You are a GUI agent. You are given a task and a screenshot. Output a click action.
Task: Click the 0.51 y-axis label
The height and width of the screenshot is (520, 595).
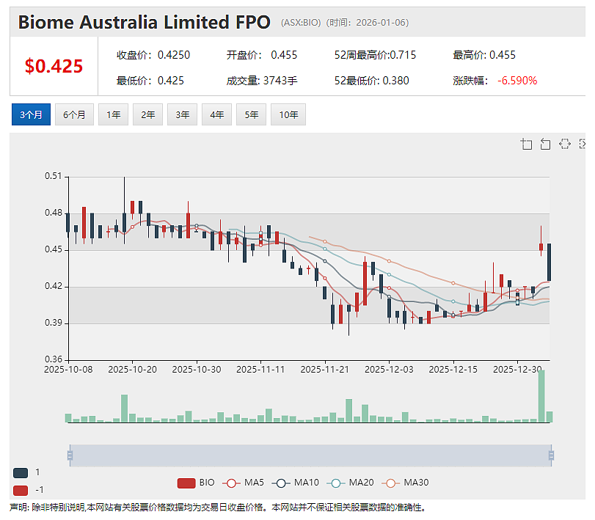point(53,176)
